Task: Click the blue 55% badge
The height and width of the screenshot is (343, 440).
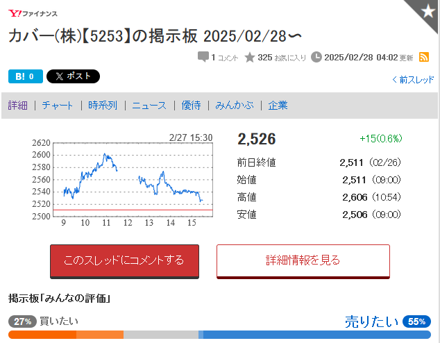Action: tap(416, 321)
